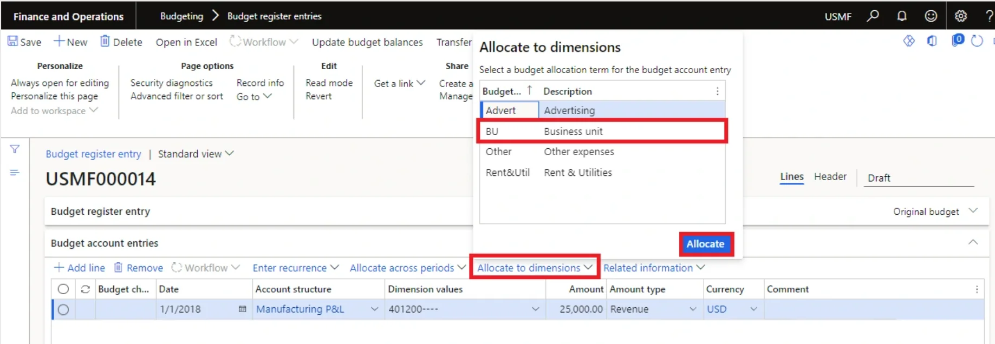The height and width of the screenshot is (344, 995).
Task: Open column options dots beside Comment header
Action: (x=977, y=289)
